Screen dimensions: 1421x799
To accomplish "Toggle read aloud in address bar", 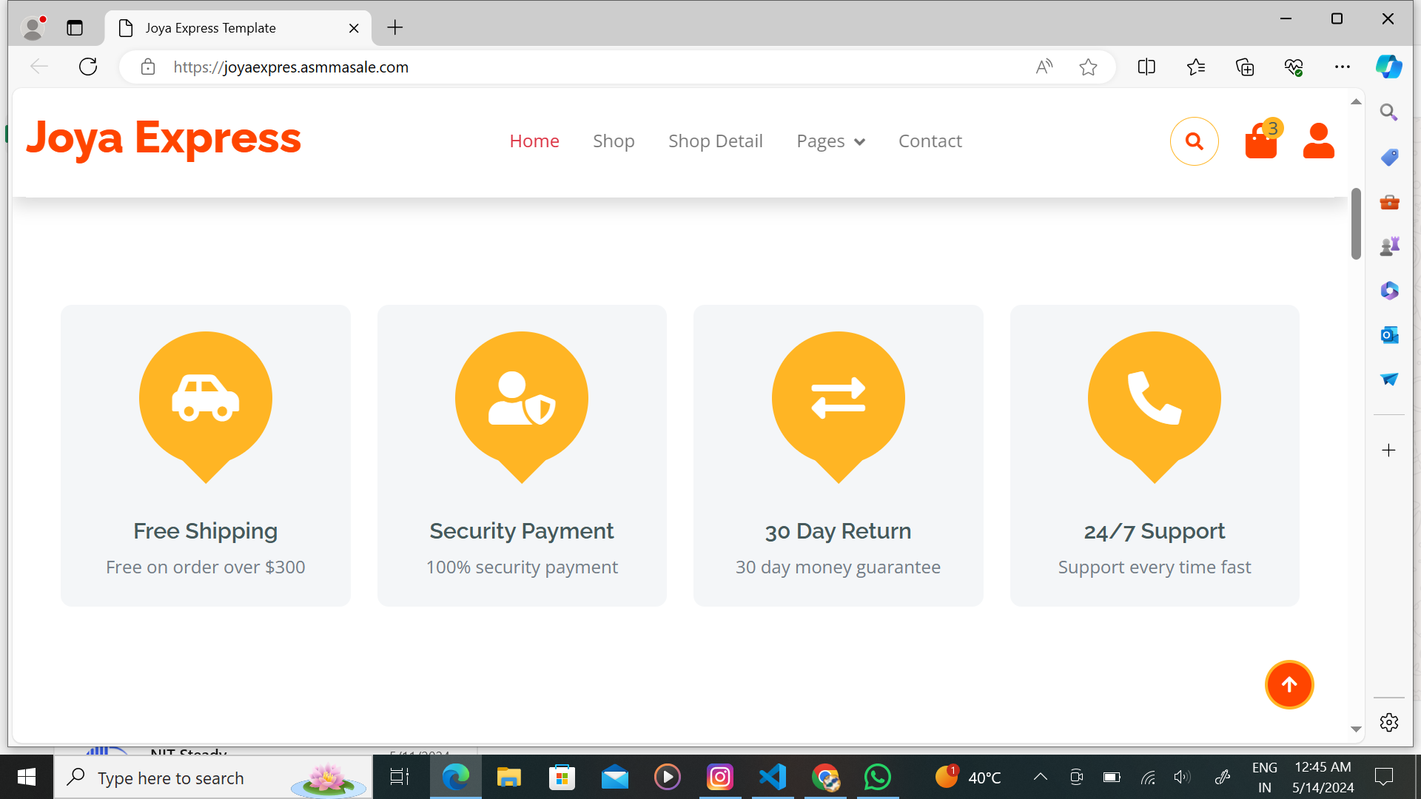I will (1044, 67).
